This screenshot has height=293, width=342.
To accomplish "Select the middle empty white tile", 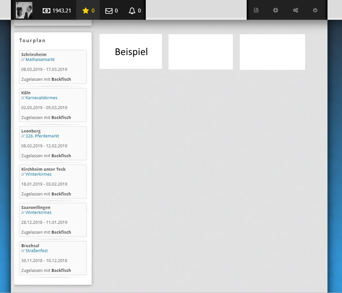I will point(201,52).
